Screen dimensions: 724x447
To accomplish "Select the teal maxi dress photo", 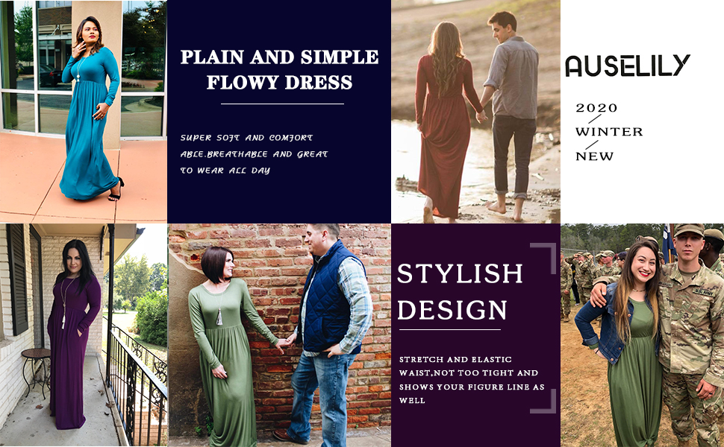I will pyautogui.click(x=83, y=112).
